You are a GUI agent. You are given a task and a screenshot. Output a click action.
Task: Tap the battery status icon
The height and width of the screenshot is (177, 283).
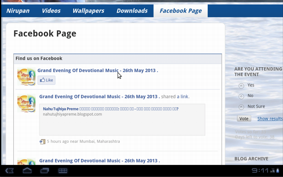click(278, 170)
